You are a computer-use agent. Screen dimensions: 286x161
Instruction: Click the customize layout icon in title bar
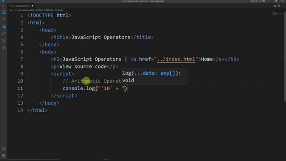(264, 1)
